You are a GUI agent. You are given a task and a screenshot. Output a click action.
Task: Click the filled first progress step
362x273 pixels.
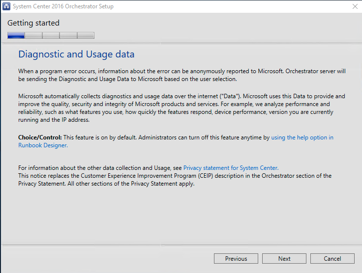point(16,35)
